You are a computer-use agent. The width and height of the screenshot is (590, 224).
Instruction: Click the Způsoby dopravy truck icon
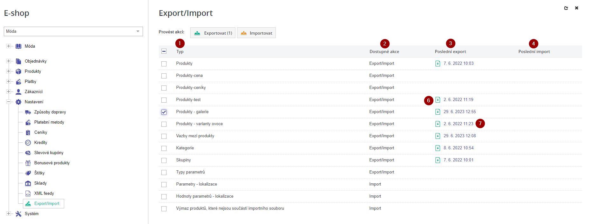[28, 112]
